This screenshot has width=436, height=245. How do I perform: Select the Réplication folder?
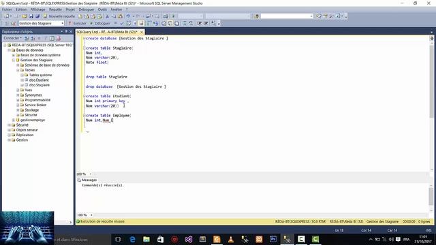point(25,135)
